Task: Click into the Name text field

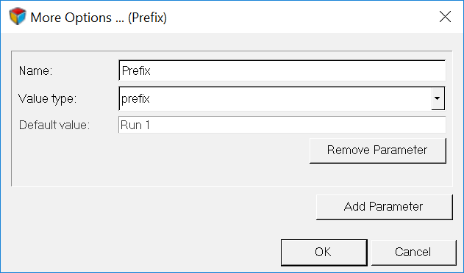Action: 282,70
